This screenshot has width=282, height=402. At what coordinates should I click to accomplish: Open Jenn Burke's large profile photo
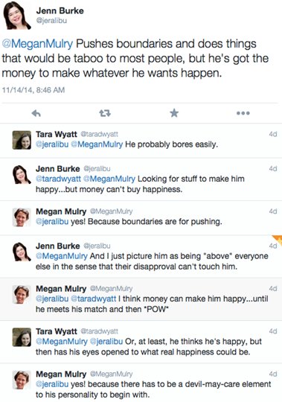pos(16,16)
